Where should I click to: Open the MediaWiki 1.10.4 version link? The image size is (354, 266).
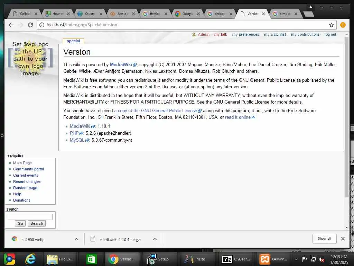[82, 126]
